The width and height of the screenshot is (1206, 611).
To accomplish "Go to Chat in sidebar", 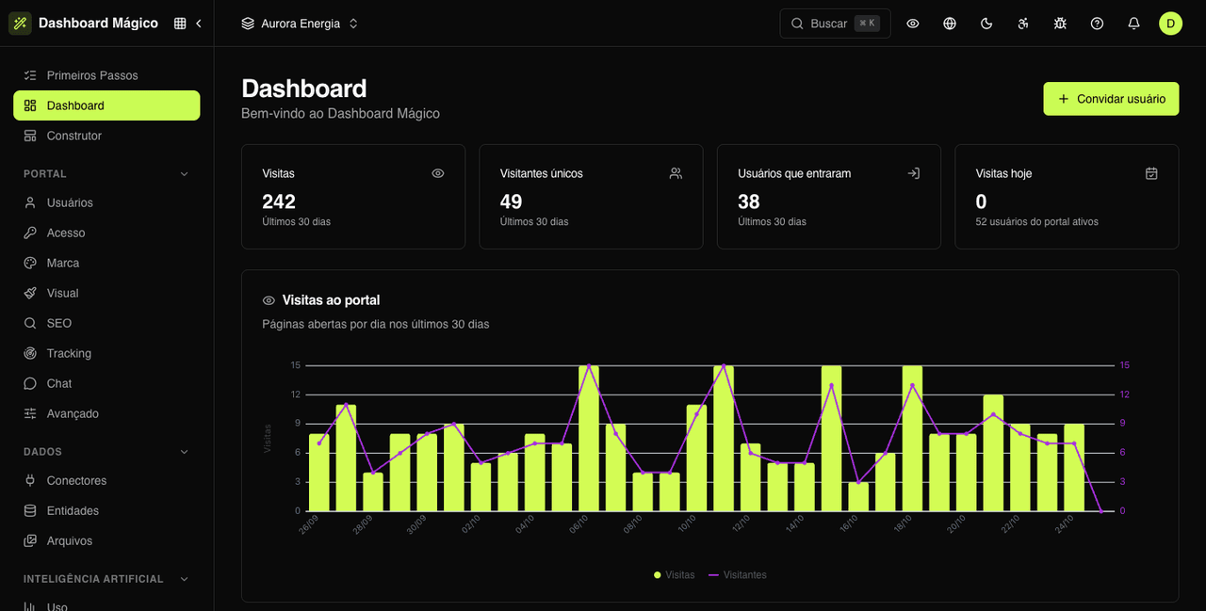I will pos(106,383).
